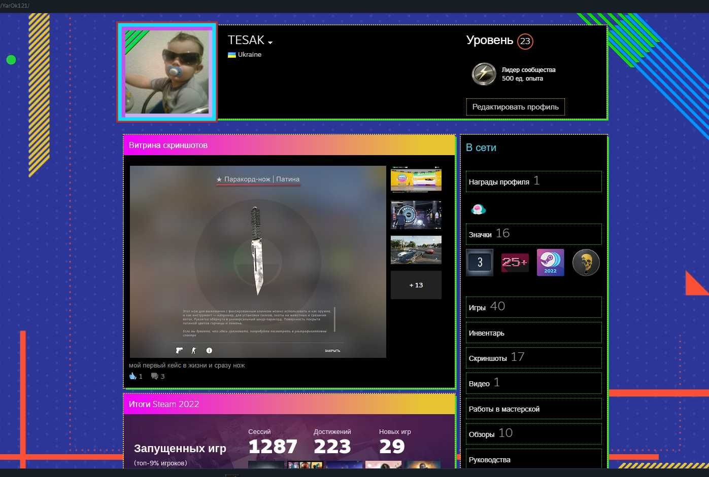Click the Steam 2022 badge icon
Screen dimensions: 709x477
[551, 262]
